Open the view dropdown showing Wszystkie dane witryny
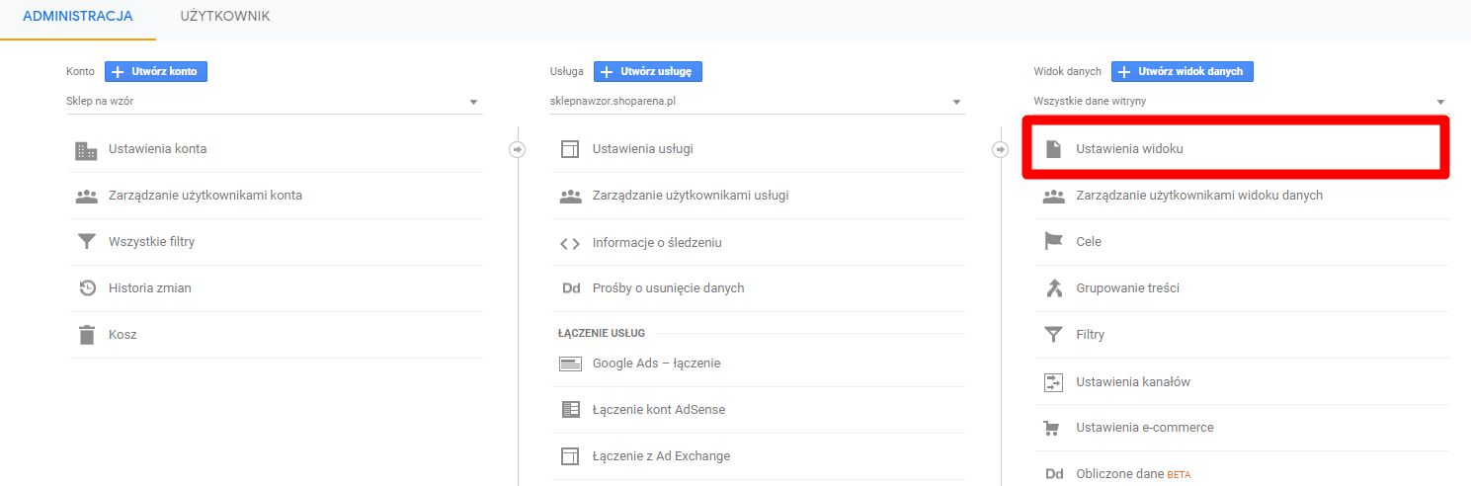 point(1242,102)
